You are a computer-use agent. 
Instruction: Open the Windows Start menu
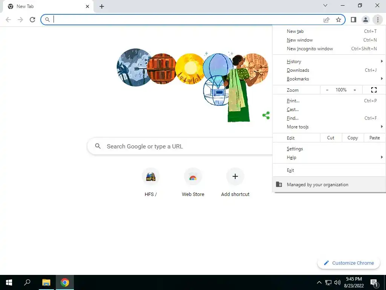[9, 282]
